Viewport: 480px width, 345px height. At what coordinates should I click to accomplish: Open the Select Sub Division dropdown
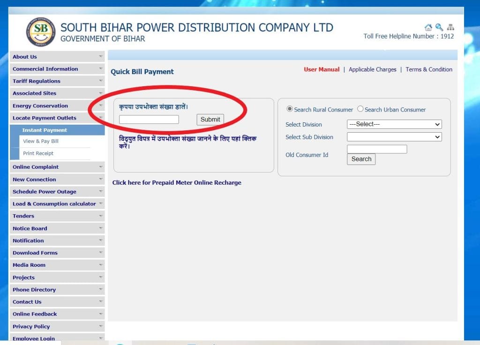coord(394,137)
